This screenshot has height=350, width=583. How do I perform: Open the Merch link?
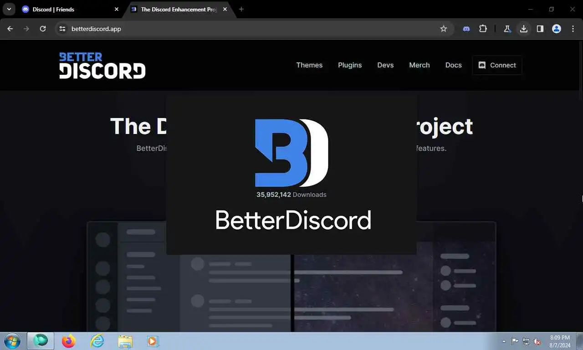[x=419, y=65]
